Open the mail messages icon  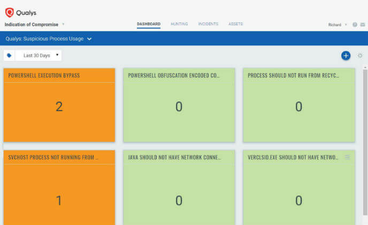(363, 25)
